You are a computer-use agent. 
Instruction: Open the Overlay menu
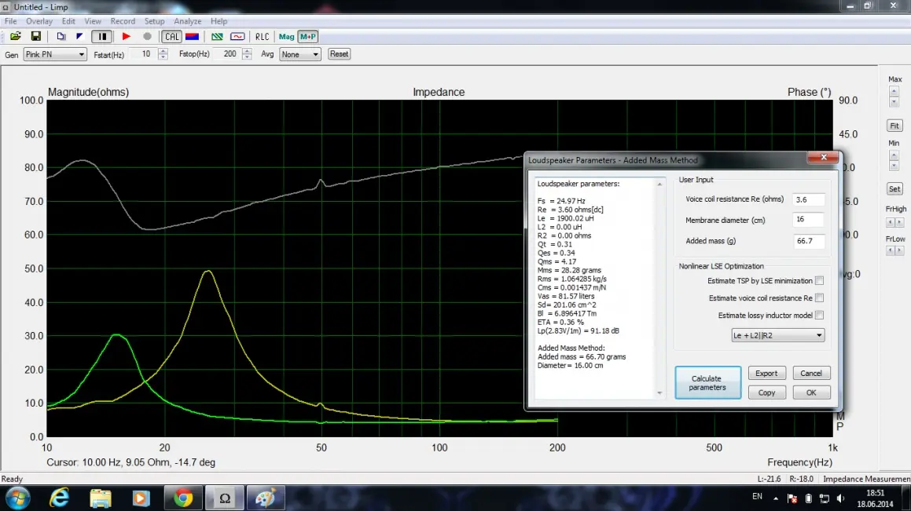(x=39, y=21)
